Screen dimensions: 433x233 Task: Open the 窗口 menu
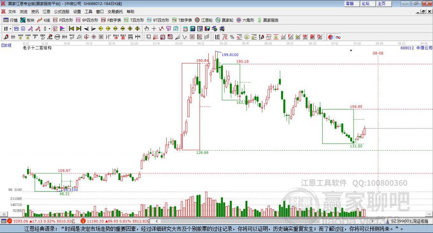click(100, 11)
